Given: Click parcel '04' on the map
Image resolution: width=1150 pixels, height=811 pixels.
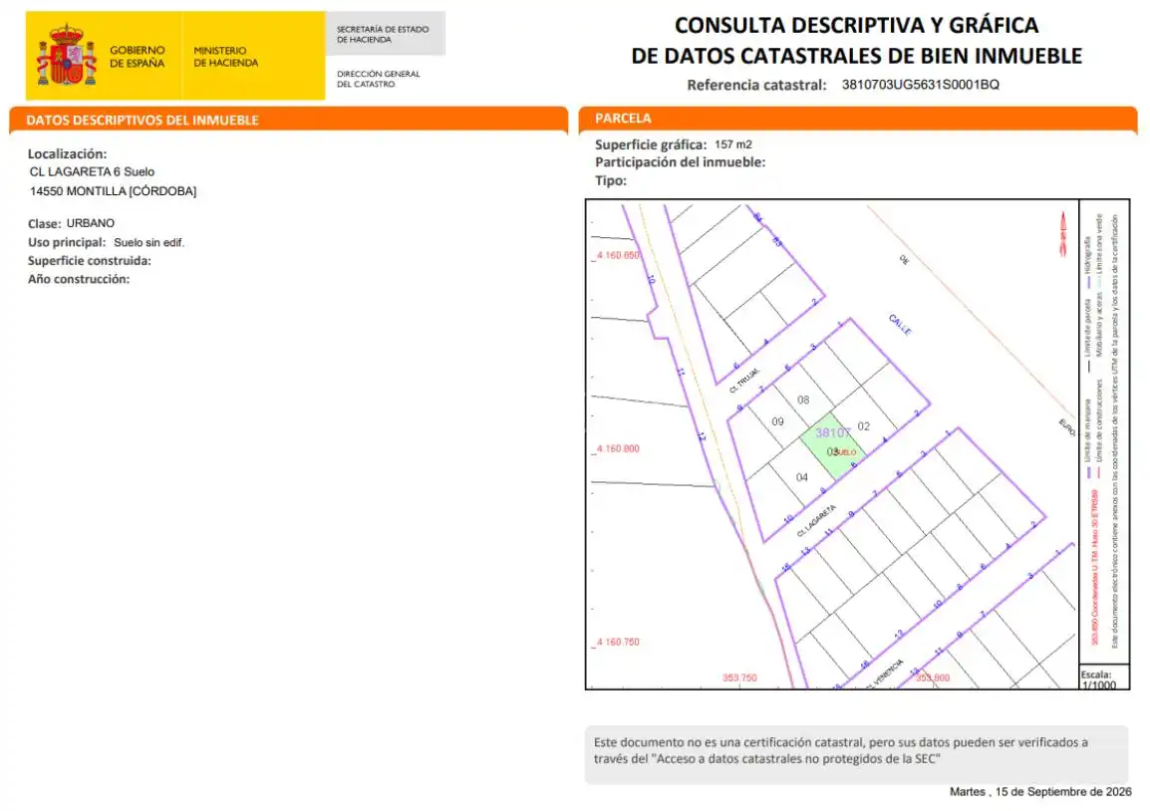Looking at the screenshot, I should [x=801, y=477].
